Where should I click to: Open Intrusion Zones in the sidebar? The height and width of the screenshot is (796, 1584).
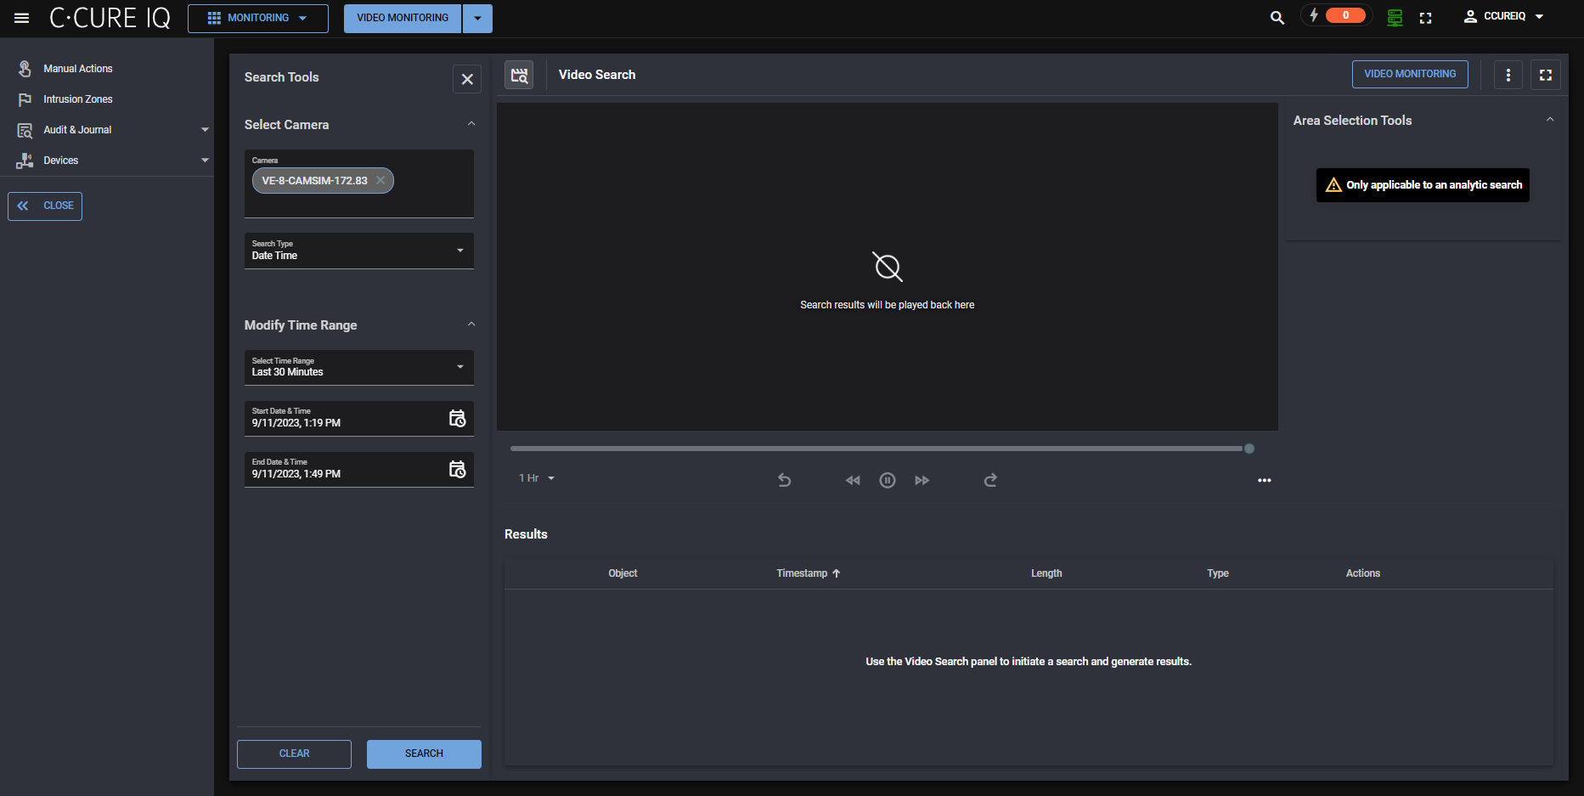coord(77,99)
